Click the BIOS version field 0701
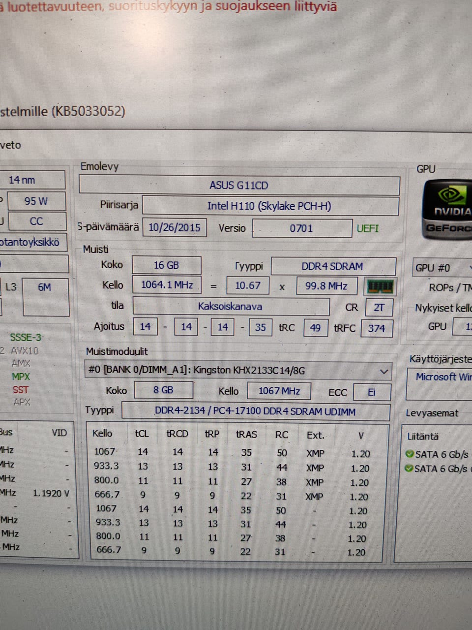472x630 pixels. tap(302, 228)
